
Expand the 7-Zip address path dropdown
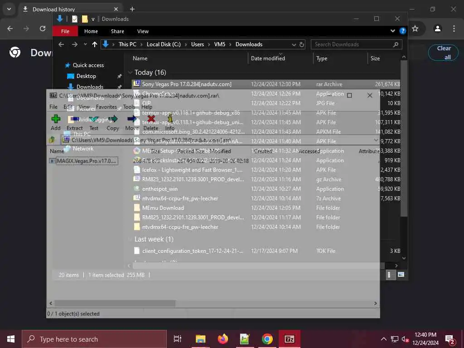click(x=376, y=140)
